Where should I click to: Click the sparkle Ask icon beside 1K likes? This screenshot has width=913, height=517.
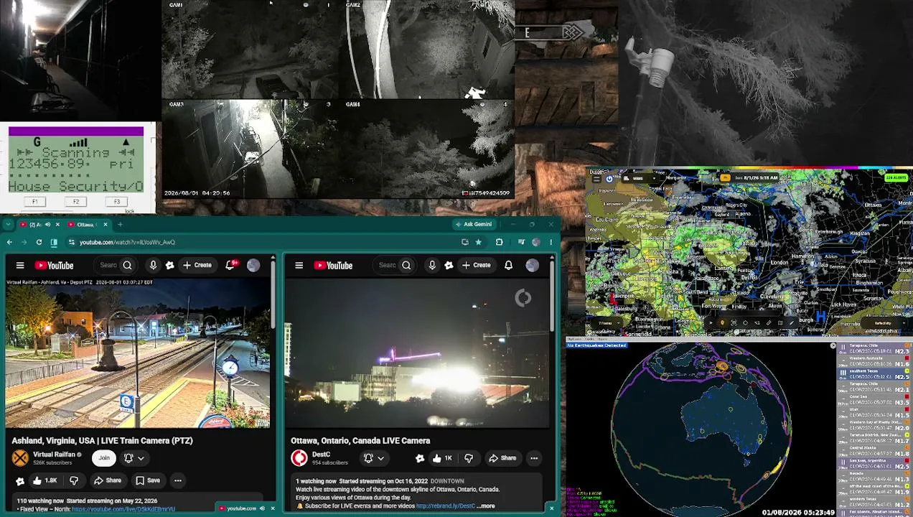click(x=420, y=458)
